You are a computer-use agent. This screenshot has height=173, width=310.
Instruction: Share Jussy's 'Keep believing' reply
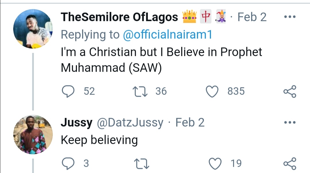[x=289, y=164]
